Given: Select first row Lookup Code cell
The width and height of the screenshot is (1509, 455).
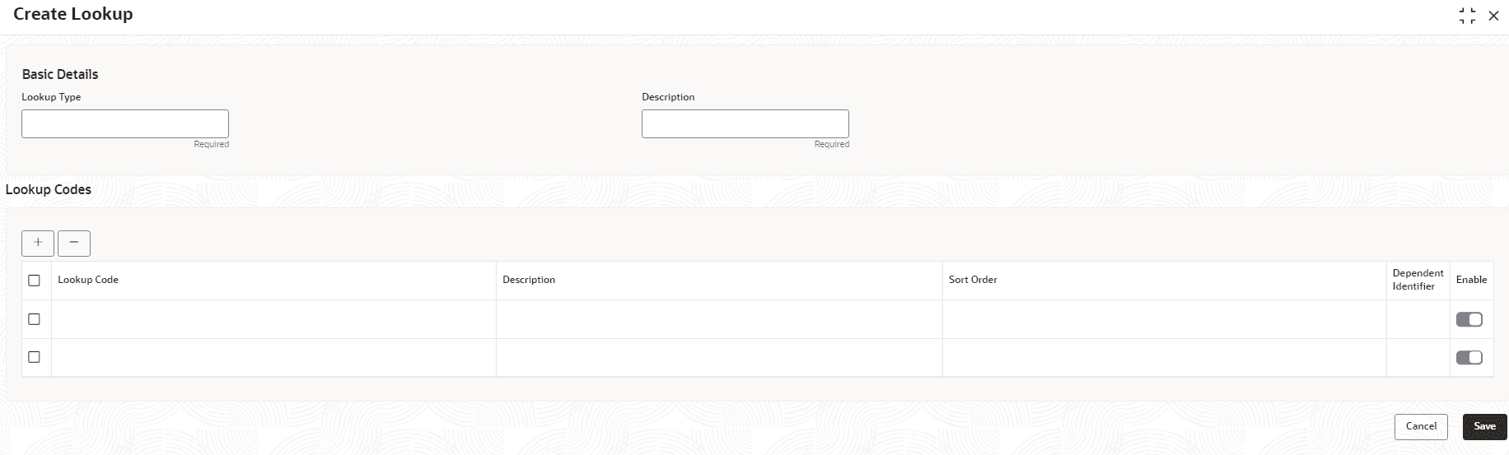Looking at the screenshot, I should 273,319.
